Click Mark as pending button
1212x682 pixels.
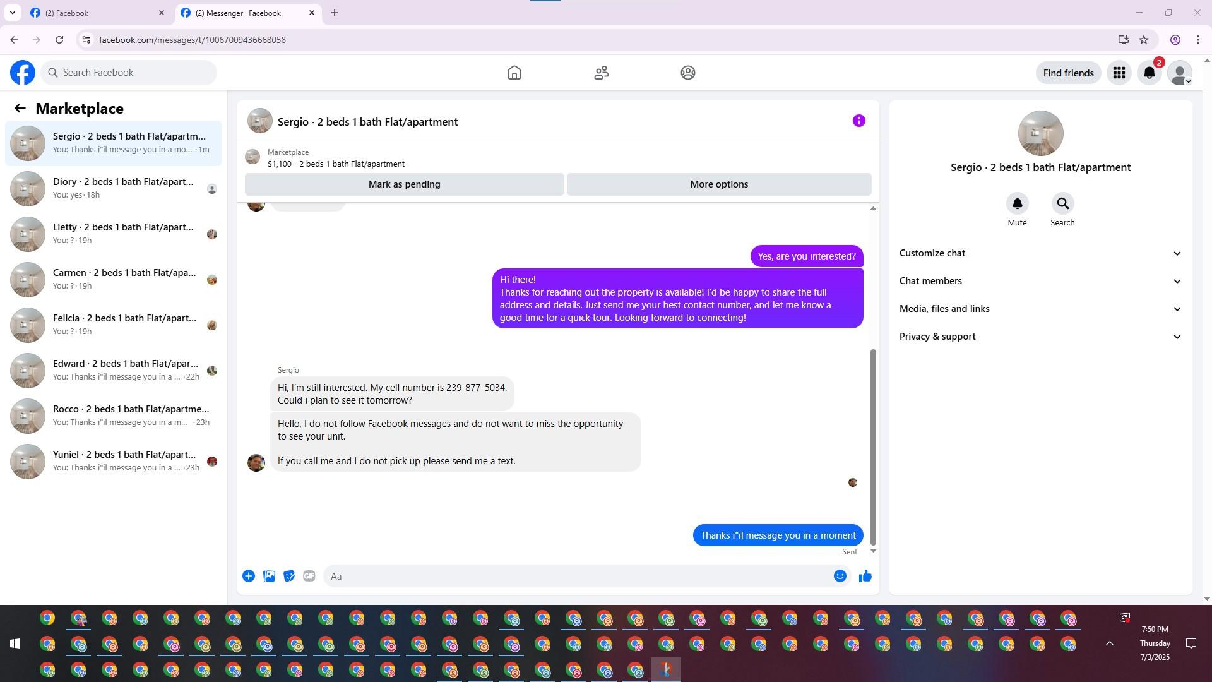(x=404, y=184)
